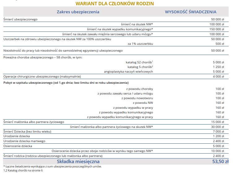Click 'z powodu zawału serca / udaru mózgu'
Screen dimensions: 233x173
tap(125, 94)
